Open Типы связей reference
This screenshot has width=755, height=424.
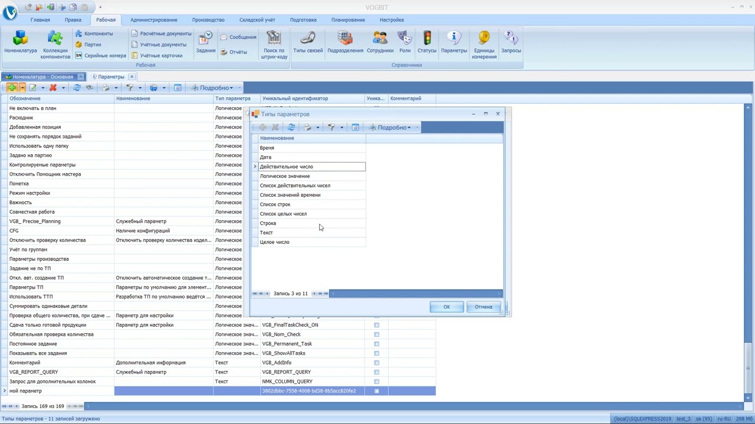click(308, 42)
